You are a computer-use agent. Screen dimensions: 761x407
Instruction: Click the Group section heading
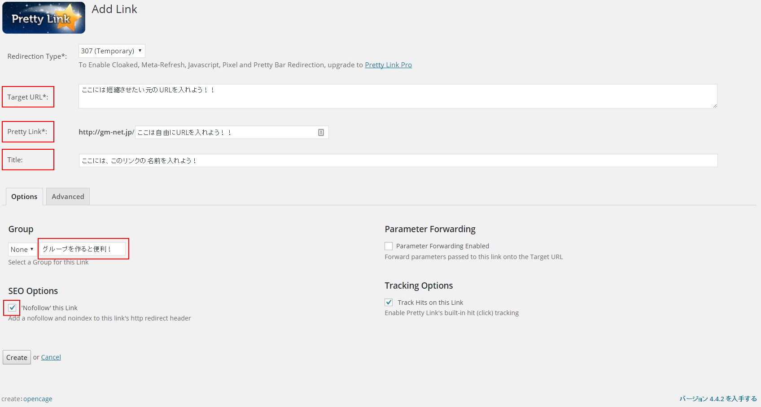[21, 229]
